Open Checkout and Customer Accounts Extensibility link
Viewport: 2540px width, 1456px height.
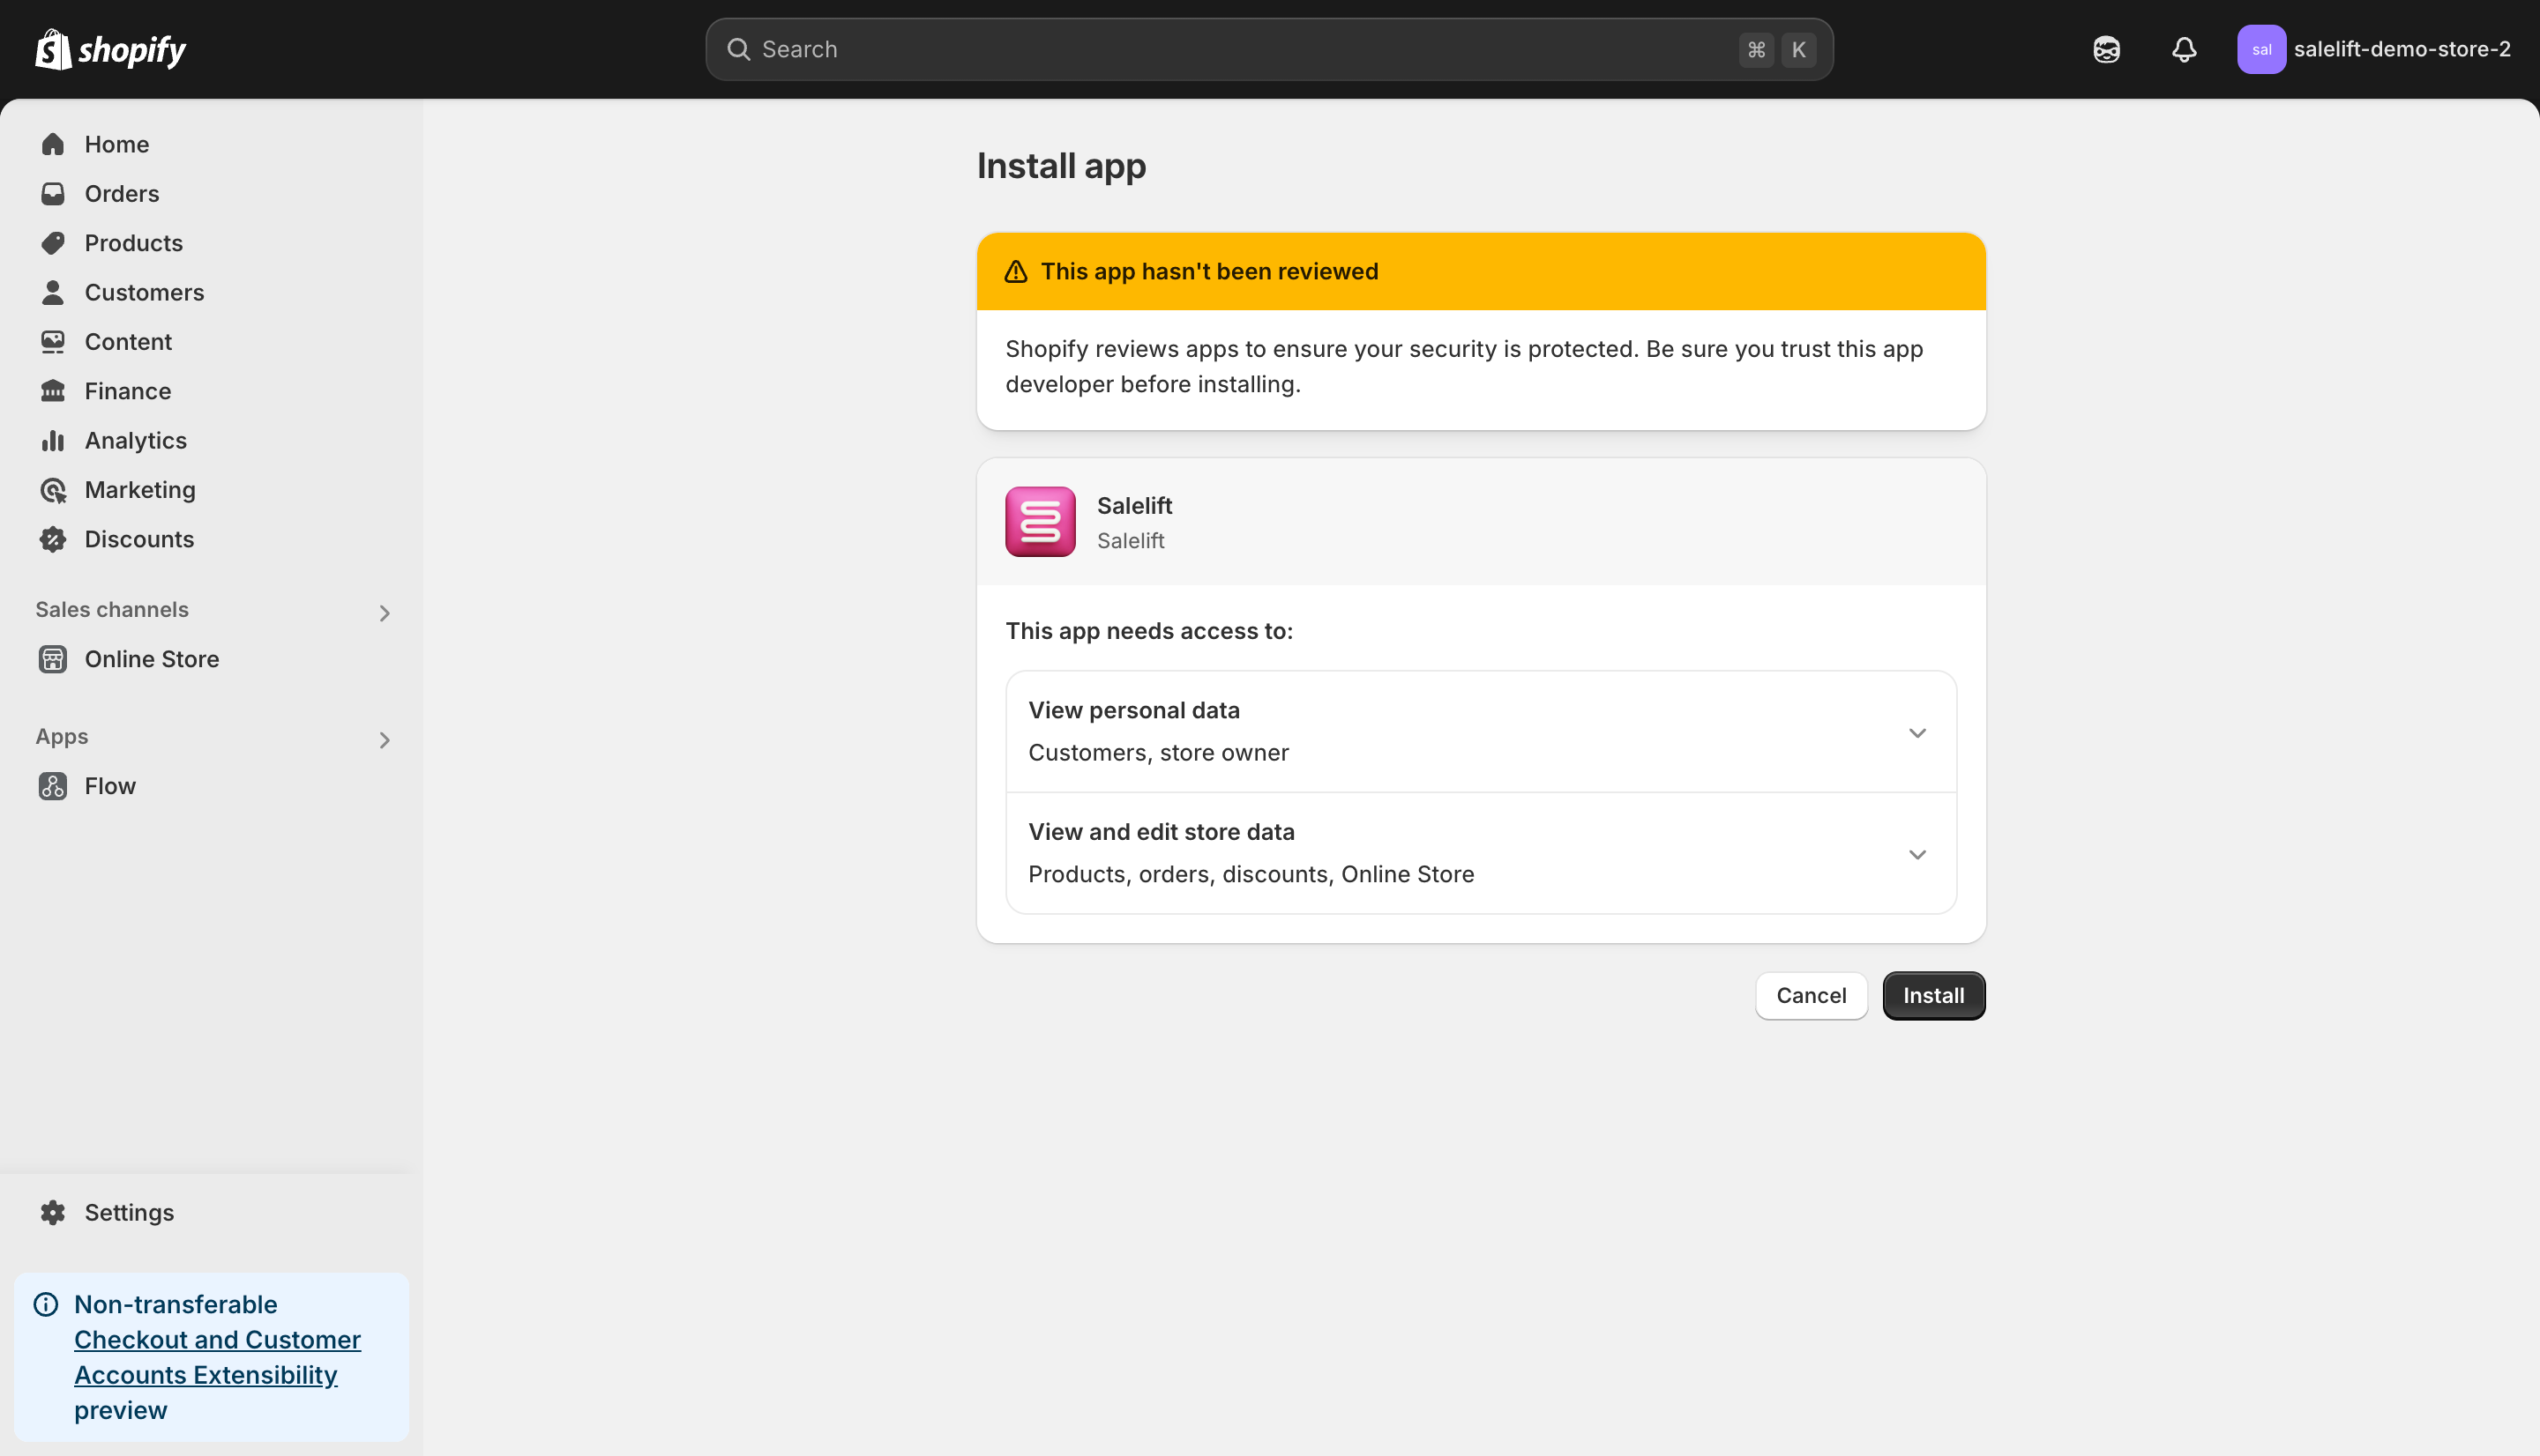[217, 1357]
